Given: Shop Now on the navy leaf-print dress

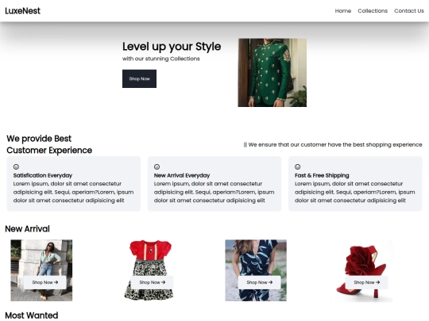Looking at the screenshot, I should click(x=259, y=282).
